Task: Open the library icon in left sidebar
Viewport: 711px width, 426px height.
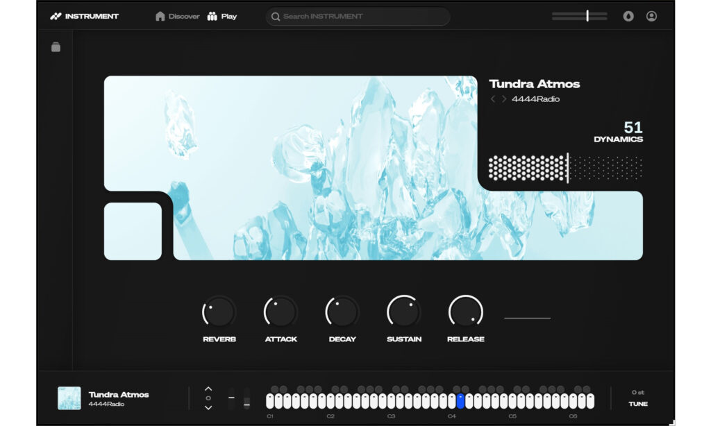Action: click(56, 47)
